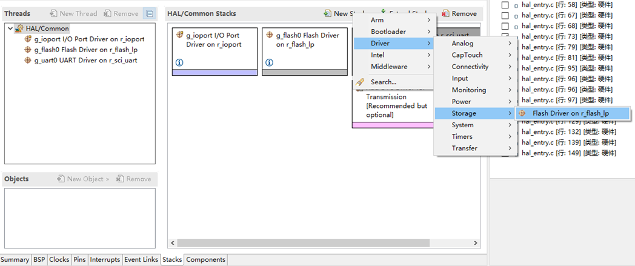This screenshot has height=266, width=635.
Task: Expand the Bootloader submenu
Action: pos(394,32)
